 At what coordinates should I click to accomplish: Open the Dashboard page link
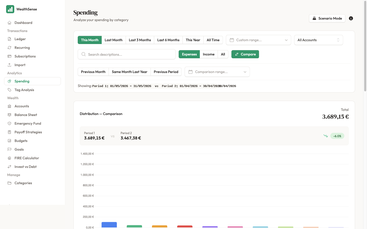(x=33, y=23)
